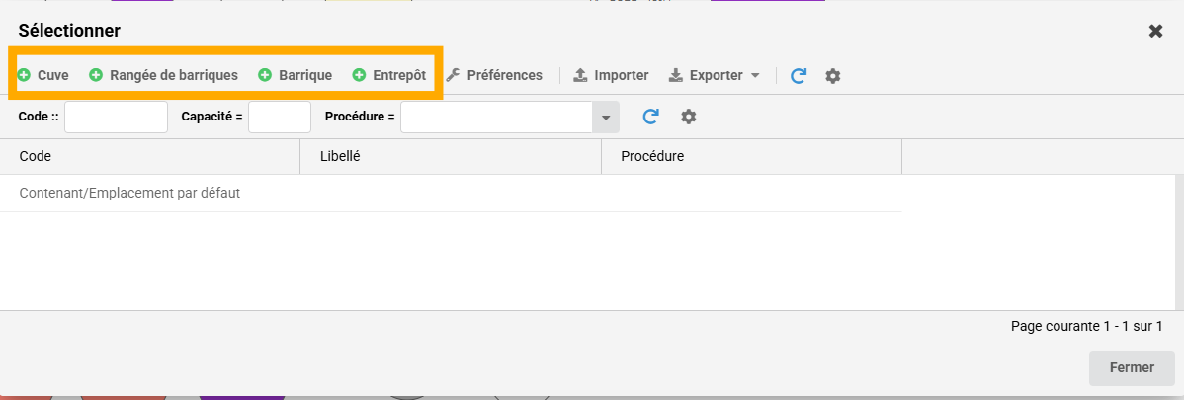Click into the Code filter field
The image size is (1184, 400).
116,117
